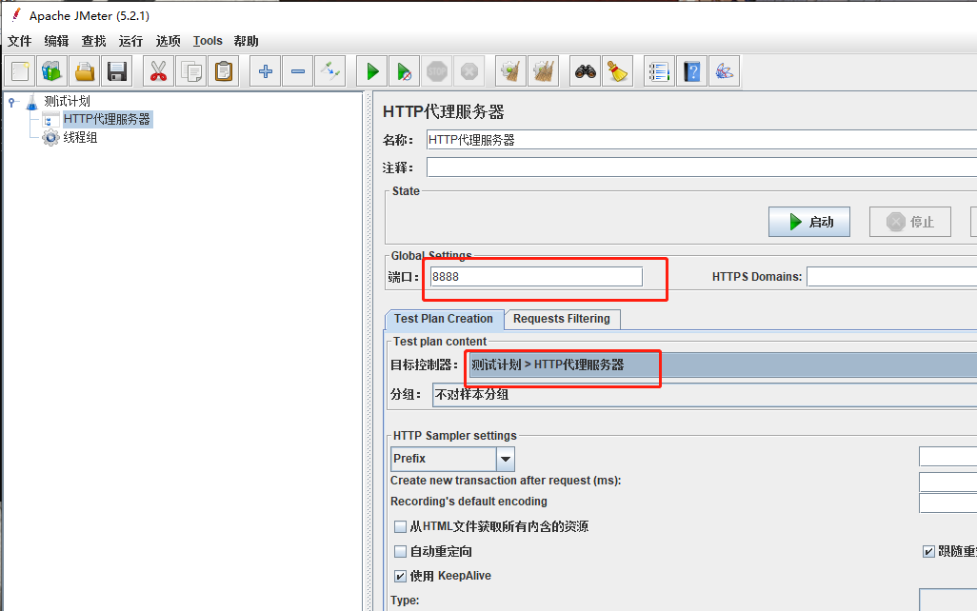
Task: Open the 文件 menu
Action: point(19,41)
